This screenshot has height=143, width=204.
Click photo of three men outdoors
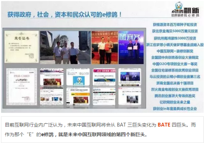pos(65,47)
